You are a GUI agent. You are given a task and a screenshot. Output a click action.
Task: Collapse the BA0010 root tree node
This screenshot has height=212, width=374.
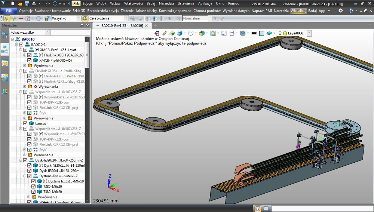coord(12,39)
